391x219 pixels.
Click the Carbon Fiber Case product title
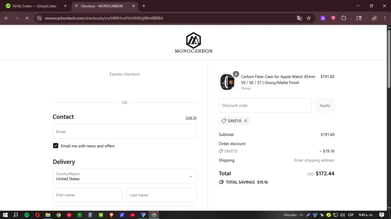[278, 79]
